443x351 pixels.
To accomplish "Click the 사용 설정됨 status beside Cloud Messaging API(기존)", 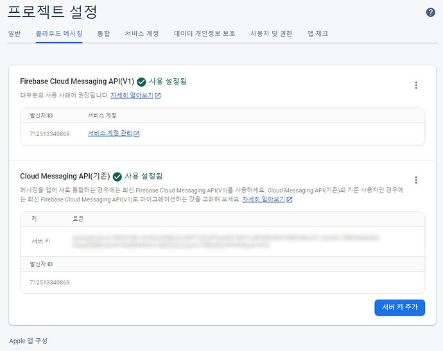I will point(144,176).
